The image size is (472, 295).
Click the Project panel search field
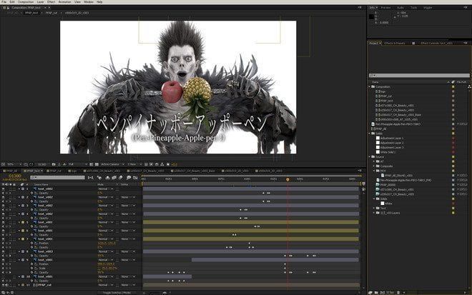pos(419,75)
